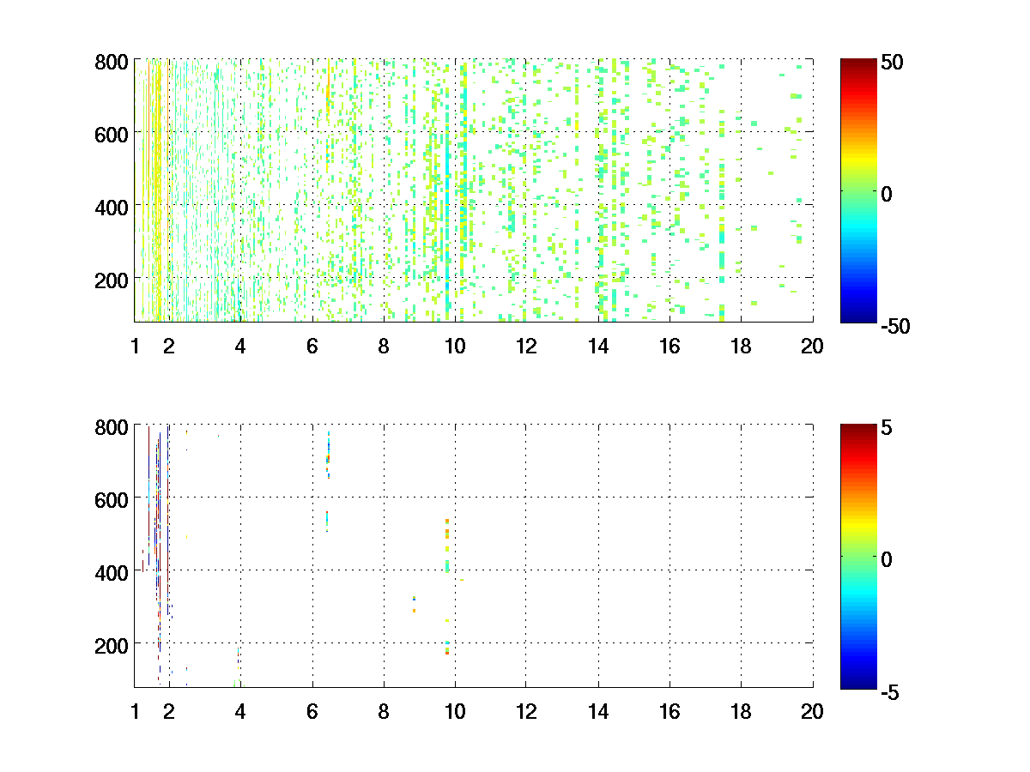Click x-axis tick 12 under bottom plot
The width and height of the screenshot is (1030, 772).
[x=527, y=711]
